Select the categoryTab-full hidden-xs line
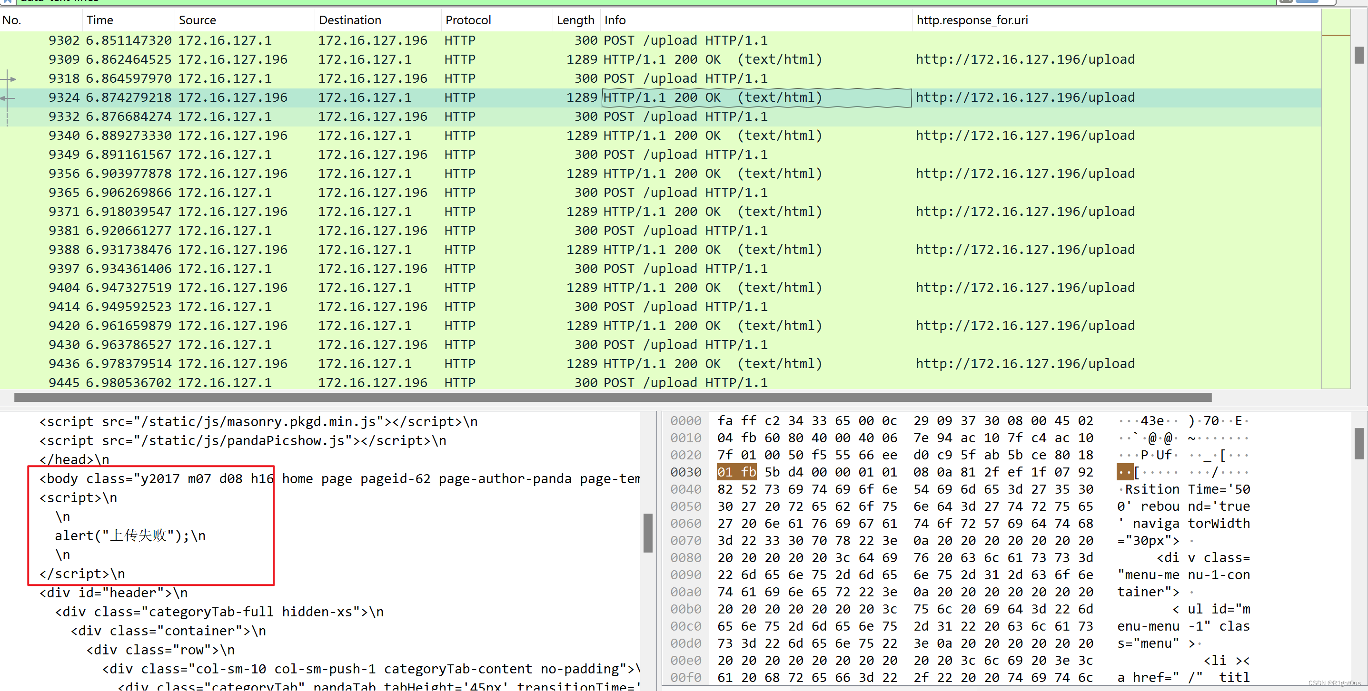The height and width of the screenshot is (691, 1368). pos(219,613)
